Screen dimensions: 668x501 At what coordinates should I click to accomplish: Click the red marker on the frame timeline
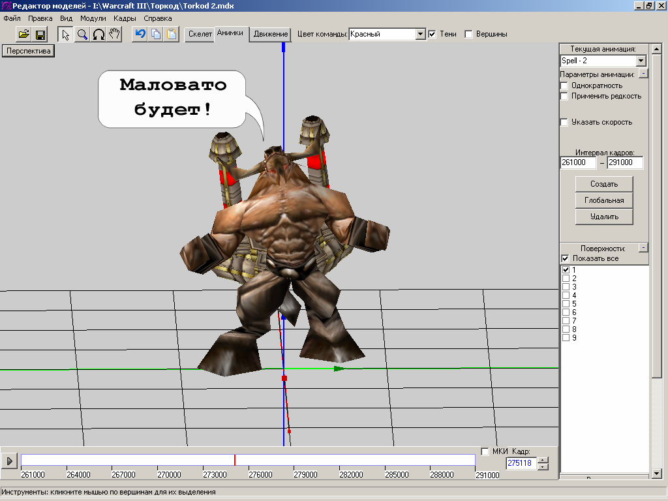click(x=235, y=461)
